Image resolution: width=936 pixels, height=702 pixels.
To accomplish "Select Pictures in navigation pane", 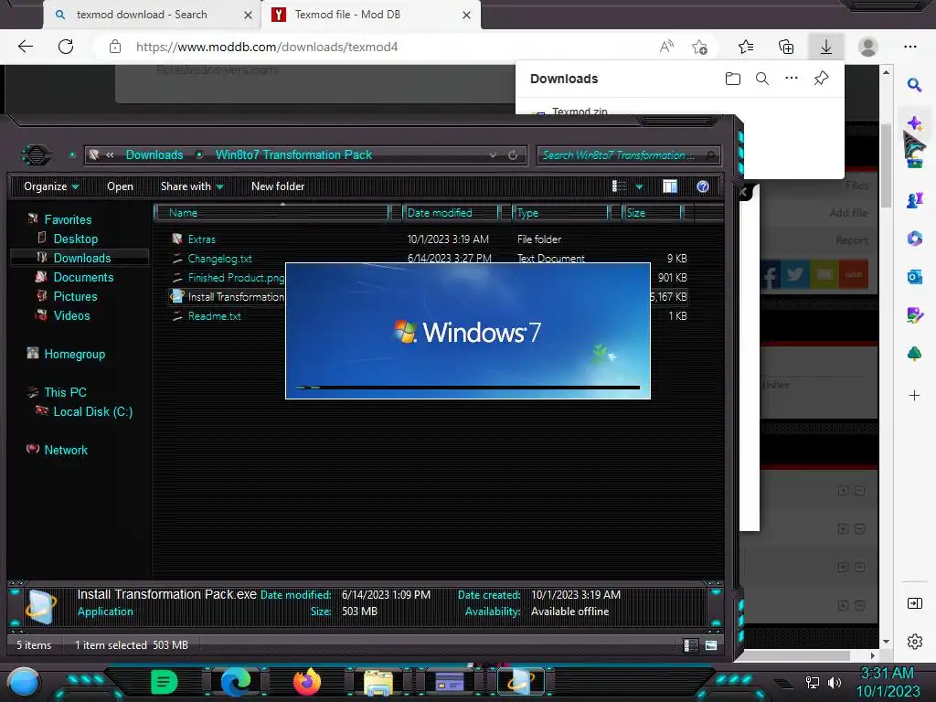I will click(x=75, y=296).
